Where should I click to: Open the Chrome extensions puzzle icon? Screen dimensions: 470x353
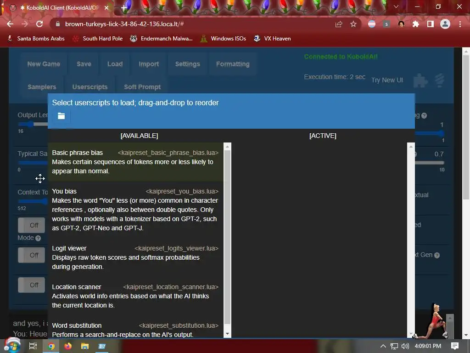[416, 24]
